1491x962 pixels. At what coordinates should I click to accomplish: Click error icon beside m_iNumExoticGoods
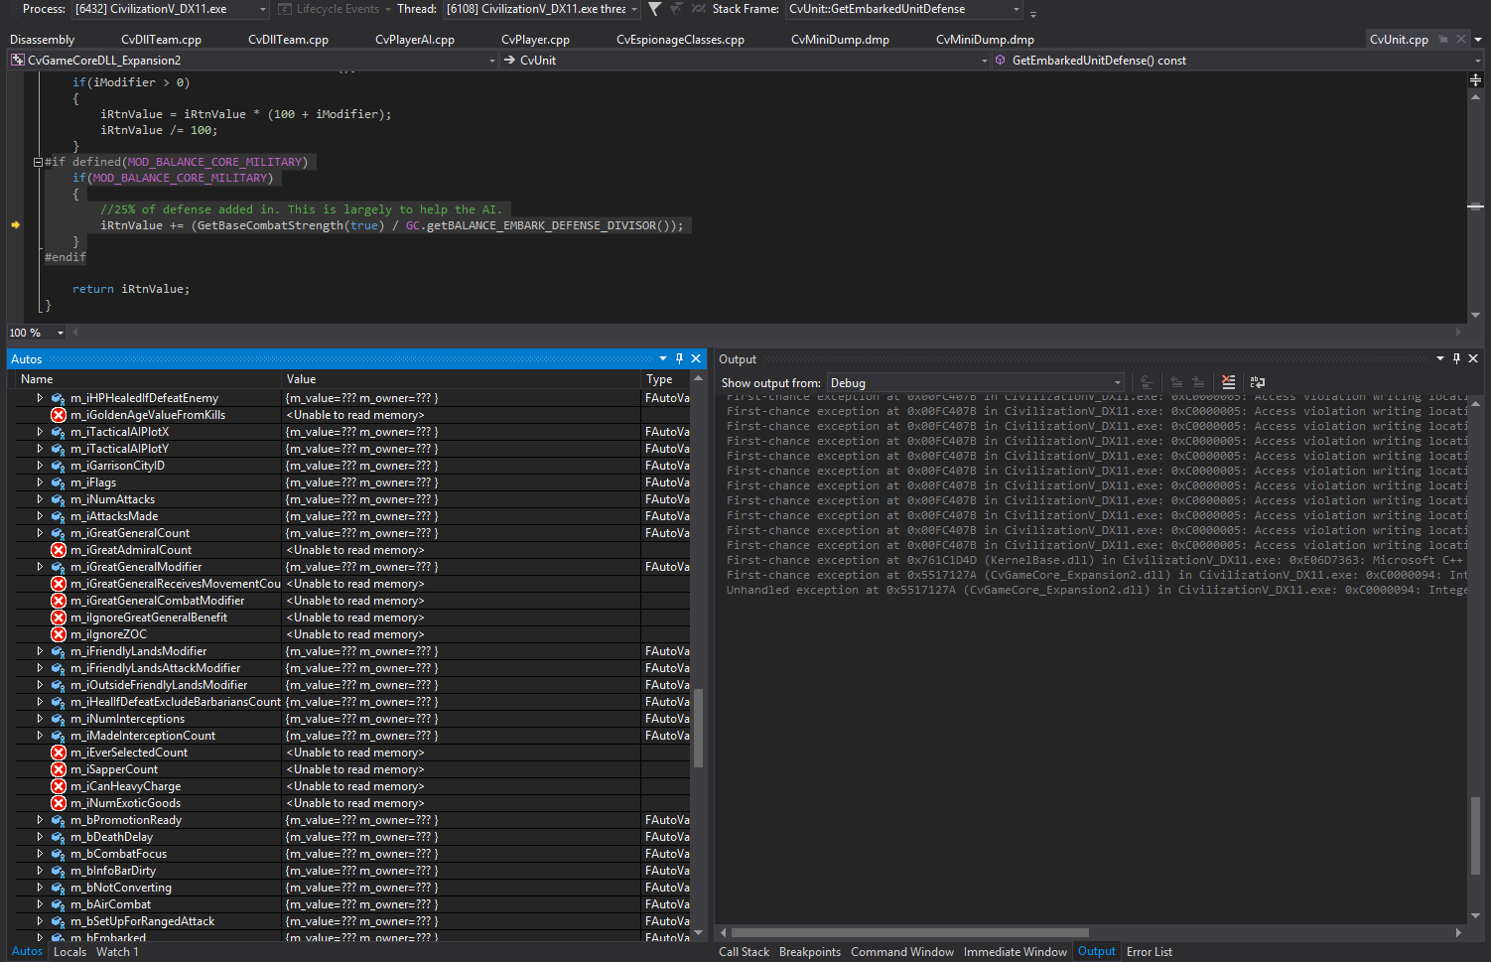59,803
